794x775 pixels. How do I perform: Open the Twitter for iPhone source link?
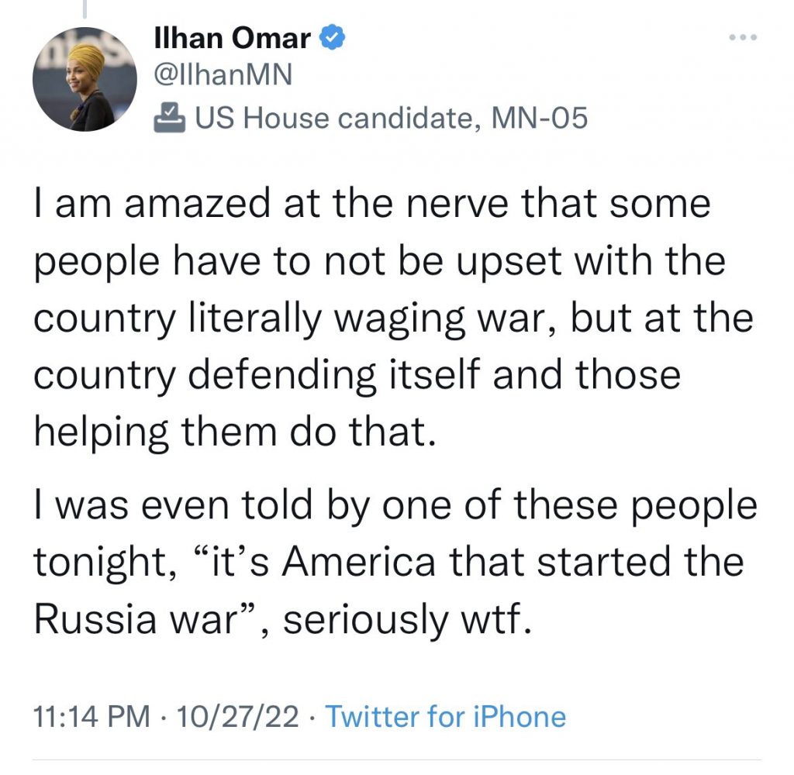pos(445,716)
